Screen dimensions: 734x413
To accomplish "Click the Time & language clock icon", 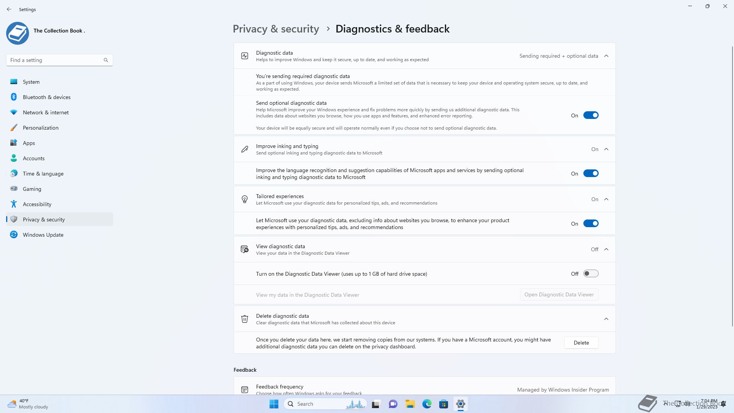I will pos(14,174).
